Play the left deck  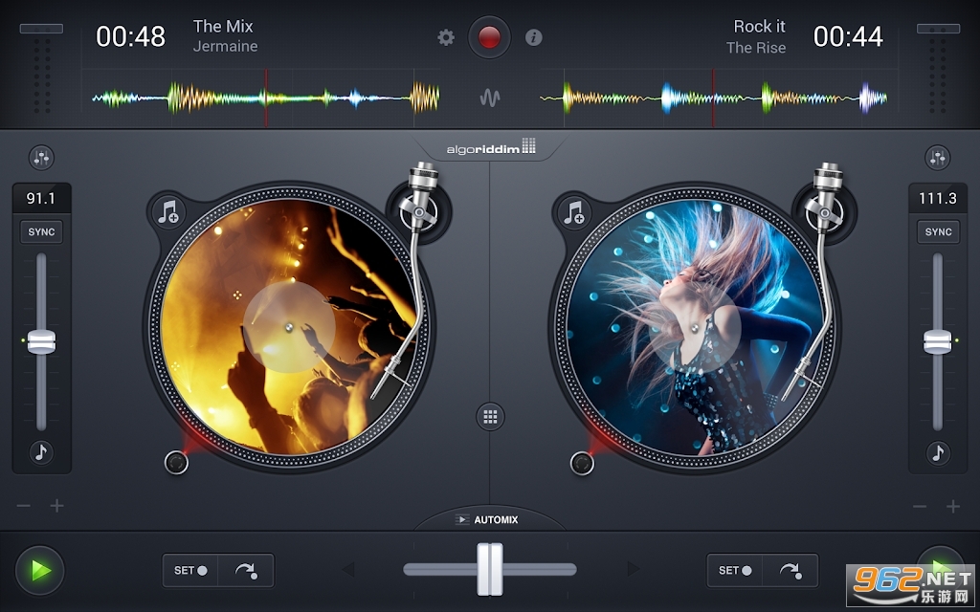(x=39, y=570)
